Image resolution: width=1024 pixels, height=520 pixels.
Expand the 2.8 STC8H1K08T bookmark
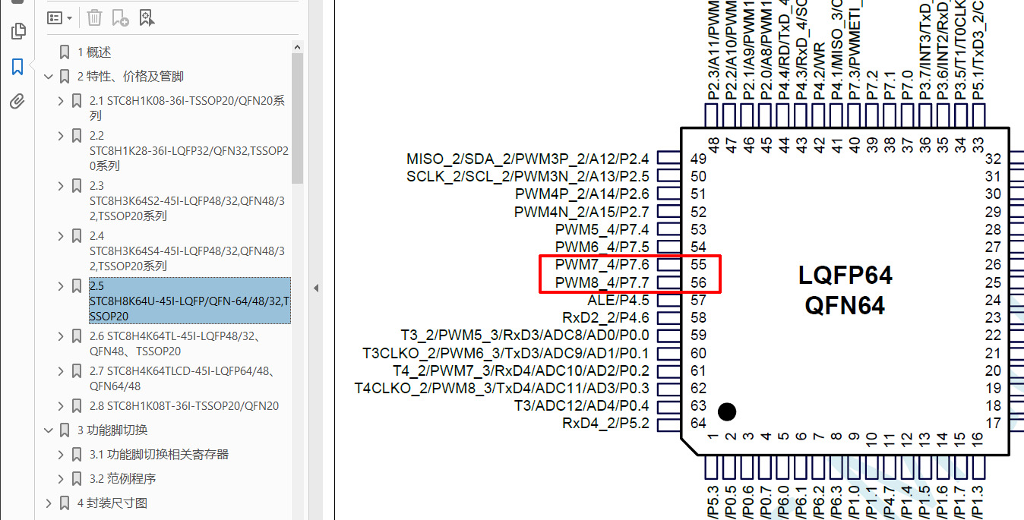click(61, 406)
